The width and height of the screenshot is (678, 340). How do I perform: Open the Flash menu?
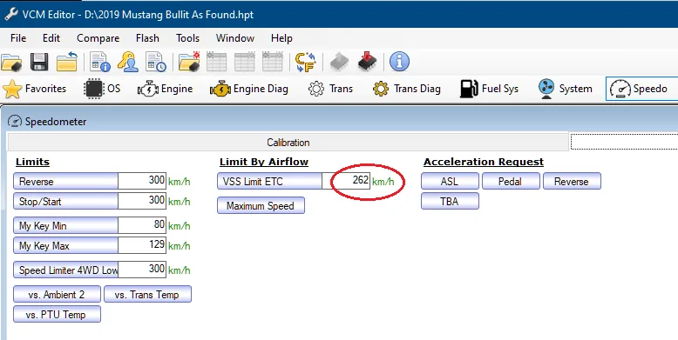click(147, 38)
